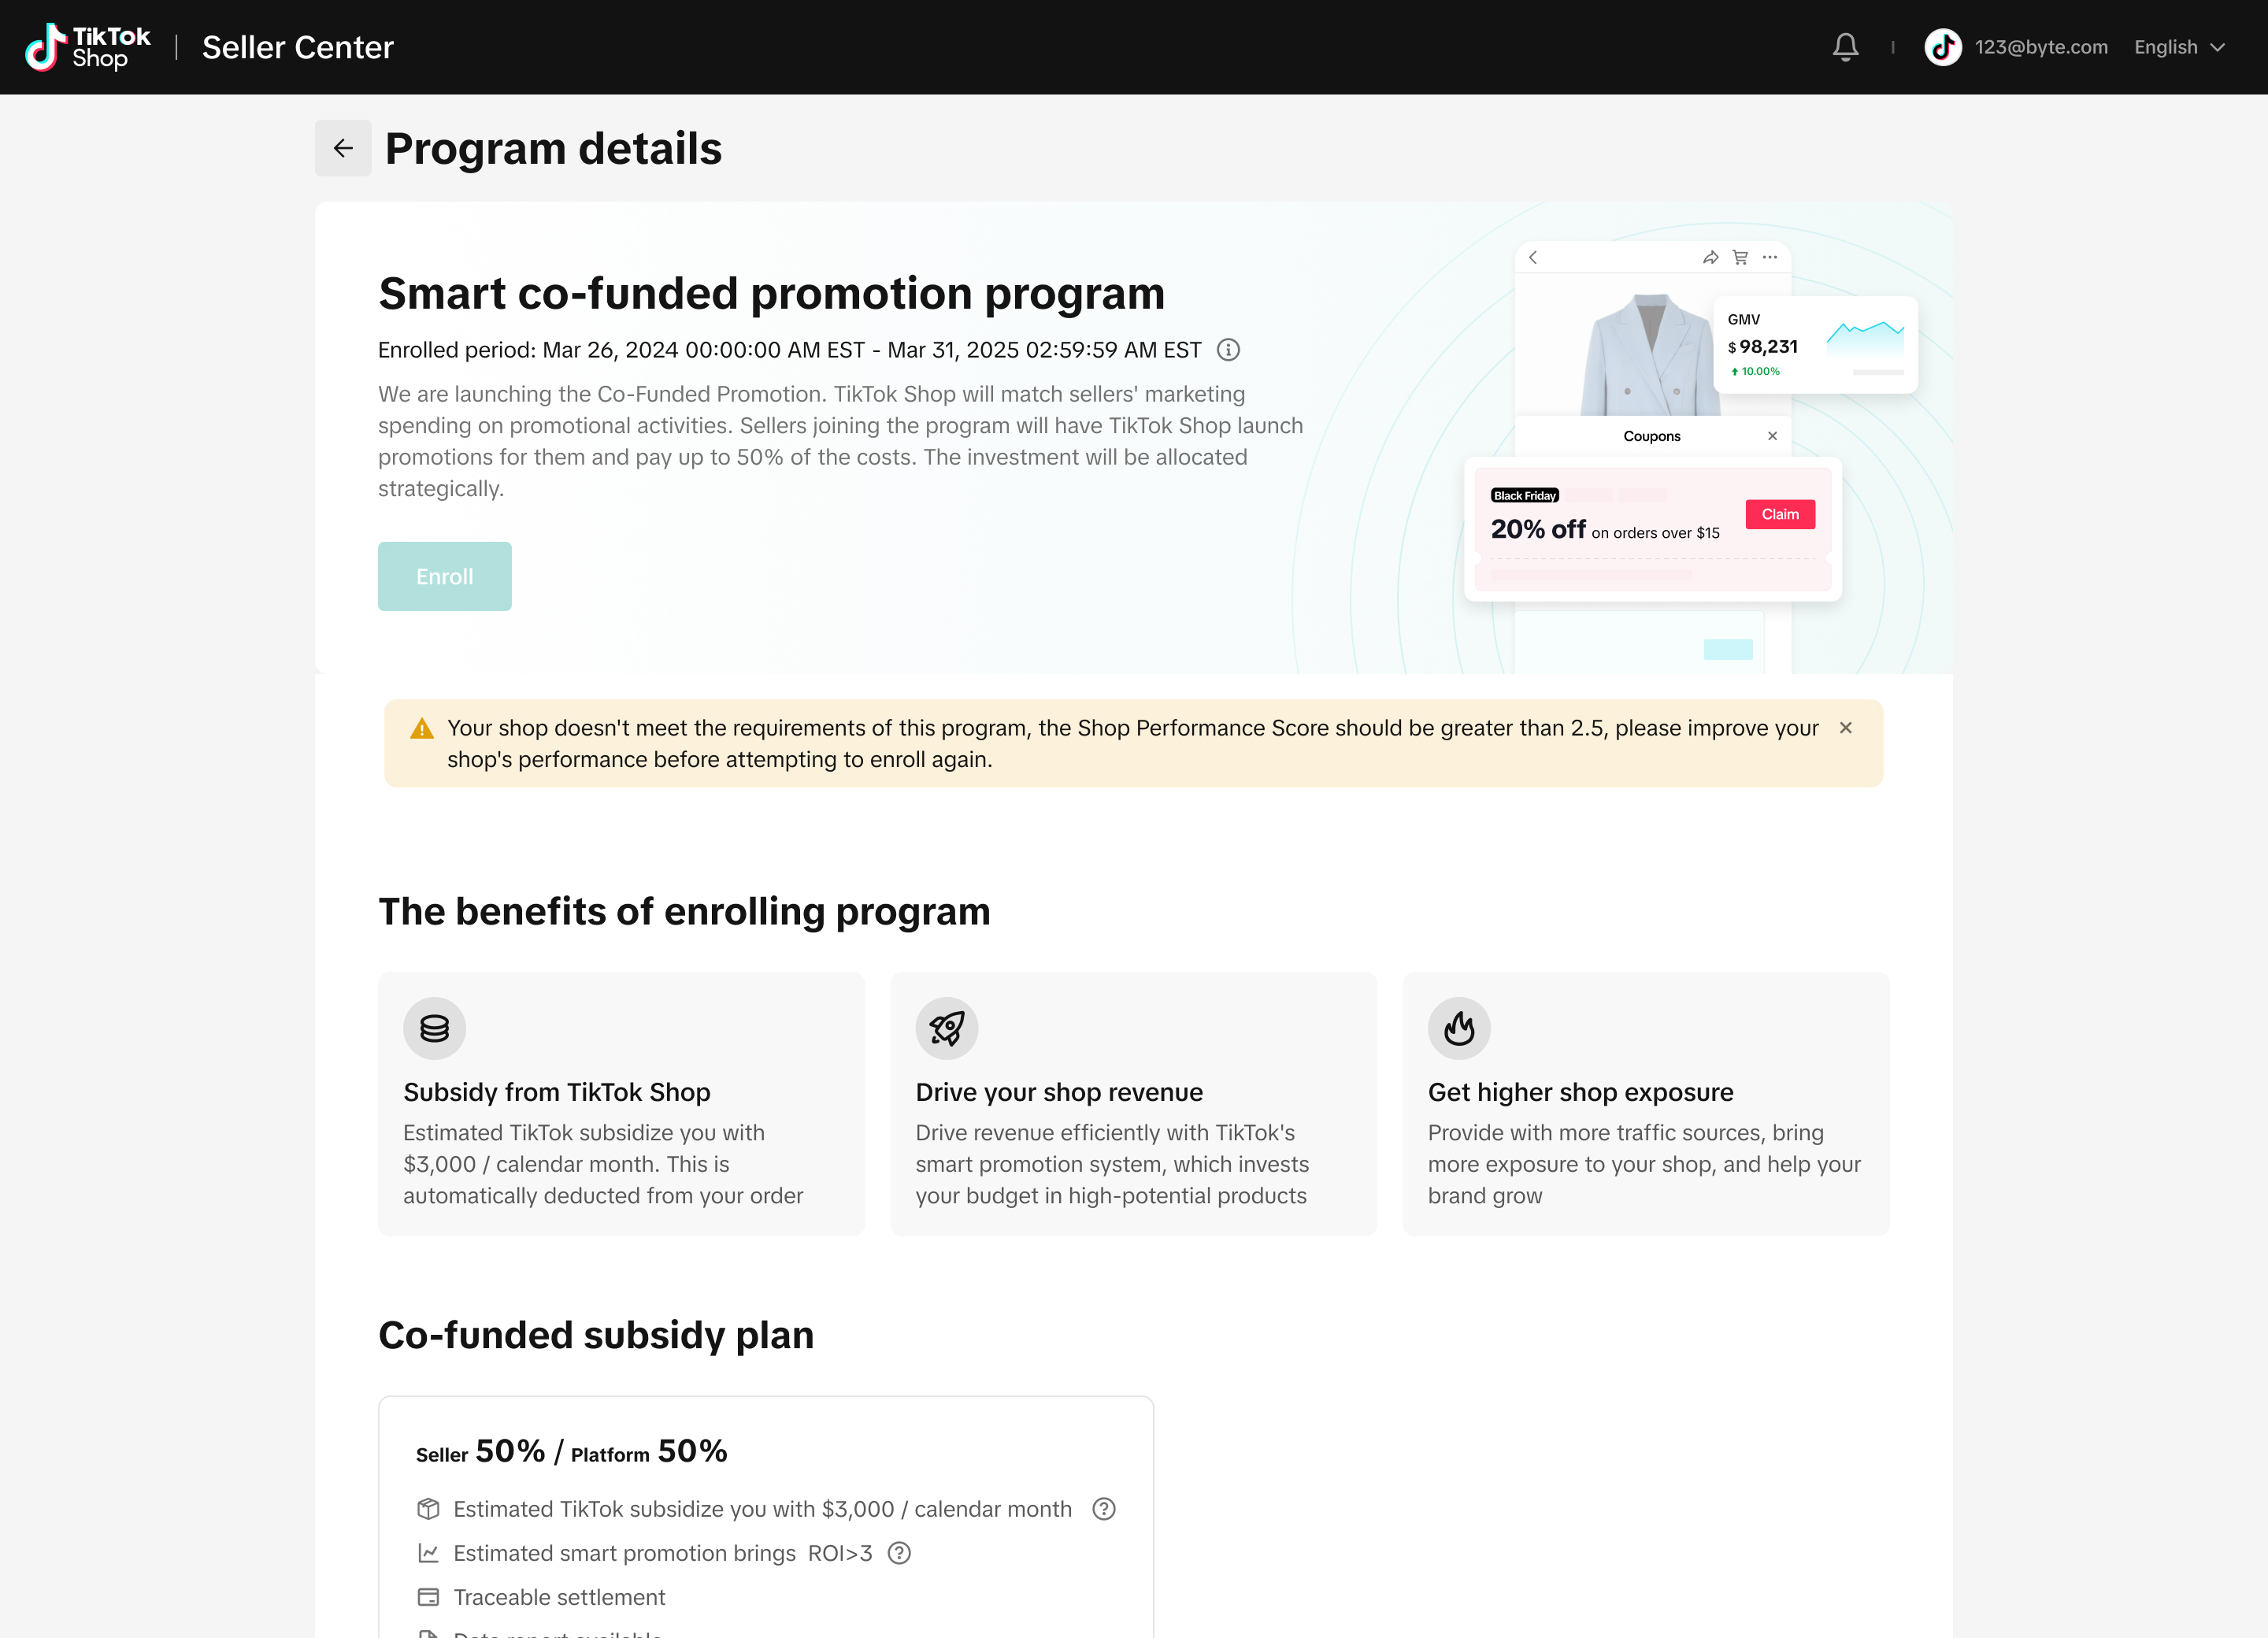Click the Seller Center header title
The width and height of the screenshot is (2268, 1638).
click(297, 47)
